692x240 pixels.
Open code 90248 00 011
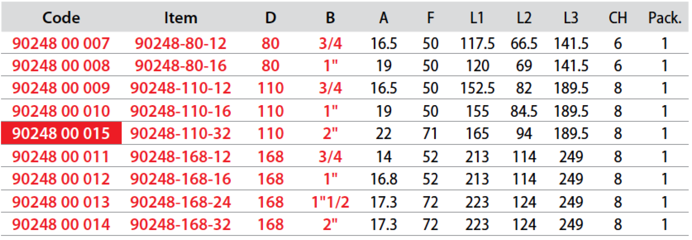coord(61,157)
